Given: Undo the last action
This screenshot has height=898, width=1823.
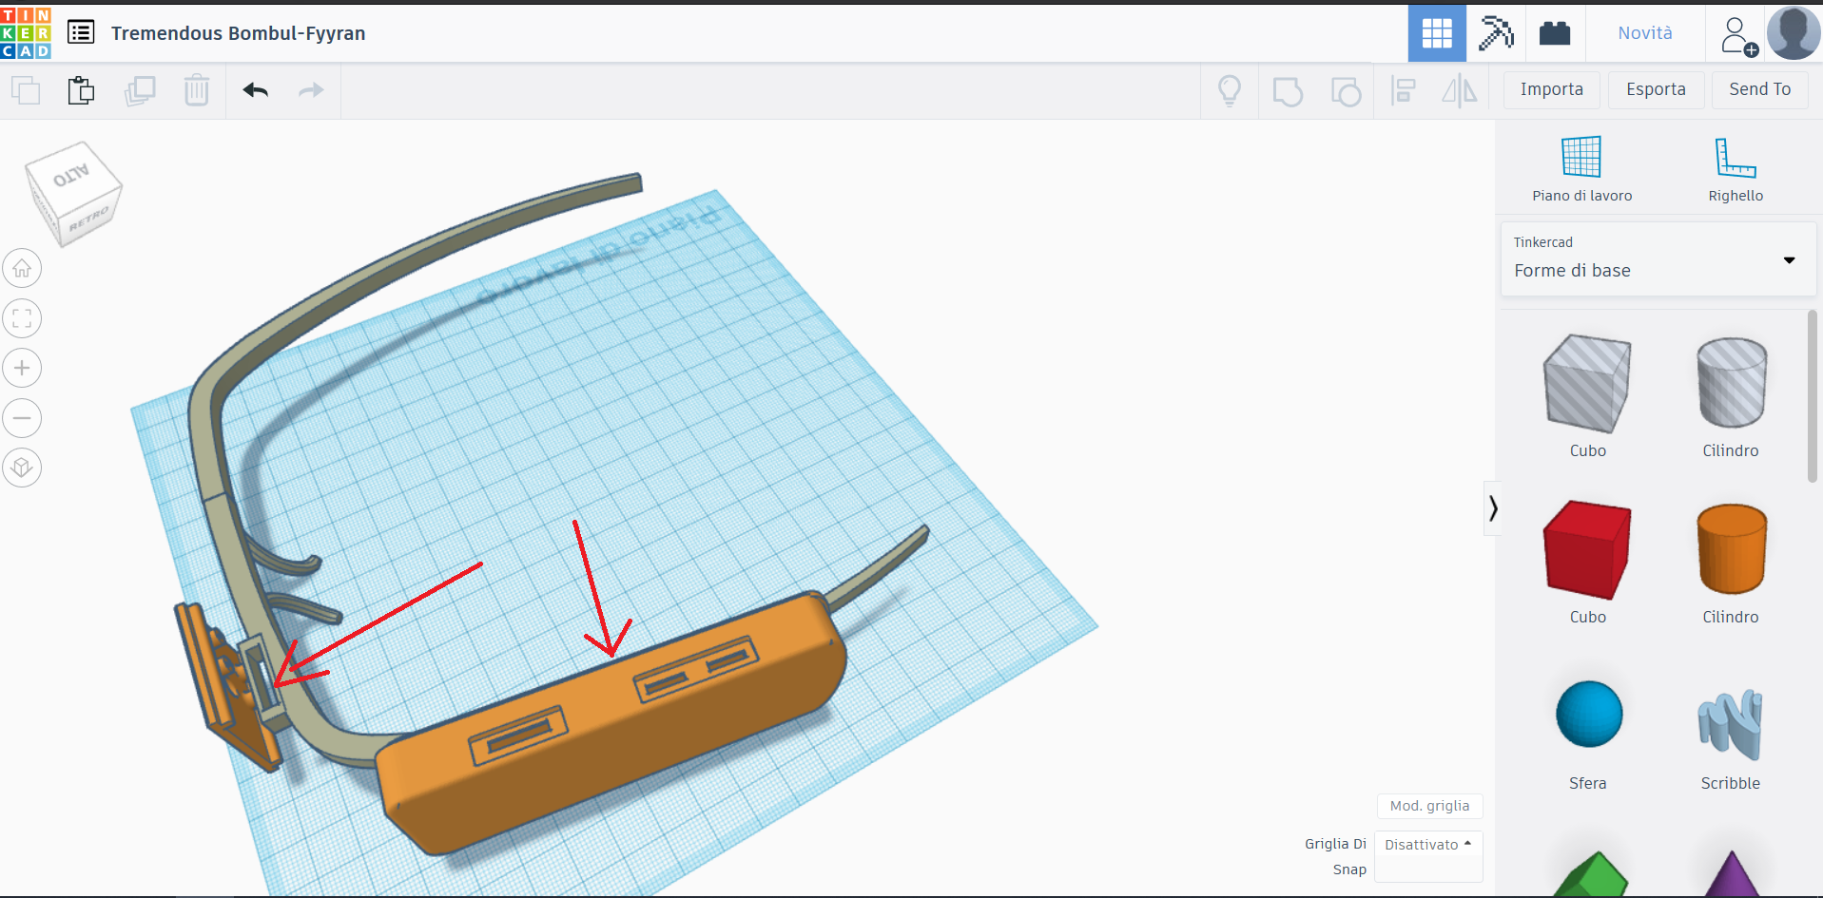Looking at the screenshot, I should [x=256, y=91].
